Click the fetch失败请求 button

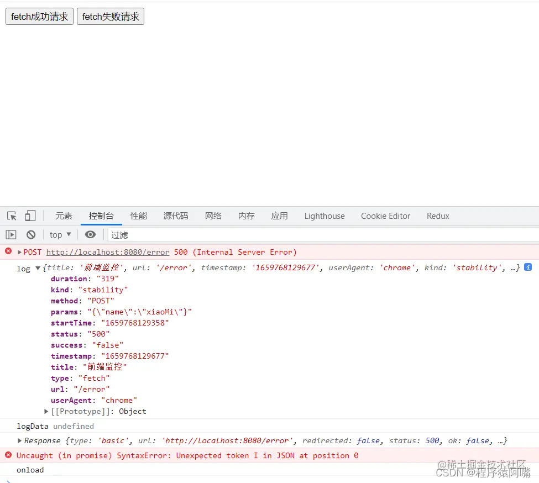pyautogui.click(x=111, y=17)
